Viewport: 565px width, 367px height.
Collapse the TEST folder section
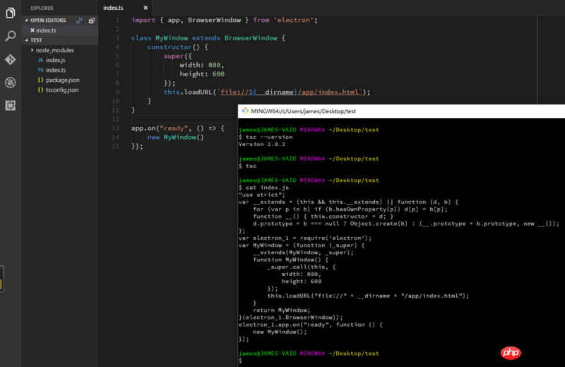coord(35,40)
